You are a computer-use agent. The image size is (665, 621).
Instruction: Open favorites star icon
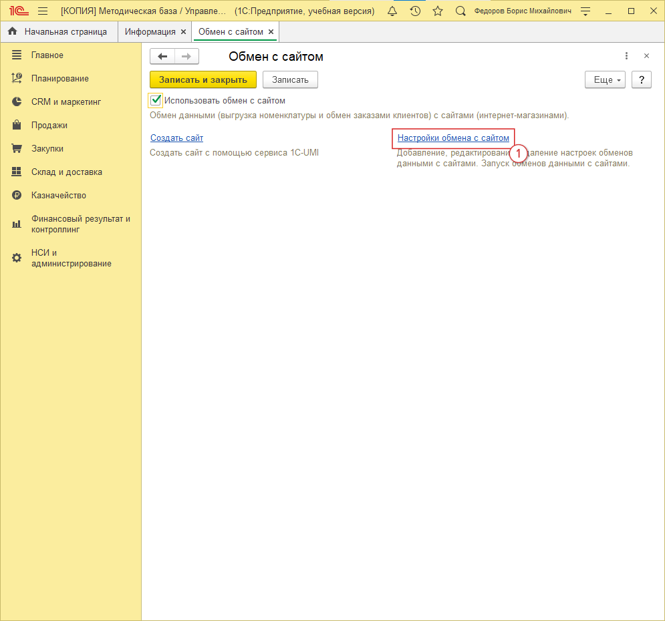[x=438, y=11]
